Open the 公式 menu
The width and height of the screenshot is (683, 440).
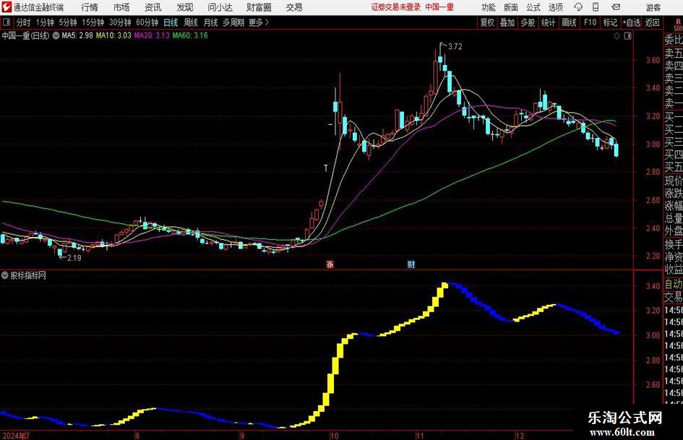tap(533, 7)
